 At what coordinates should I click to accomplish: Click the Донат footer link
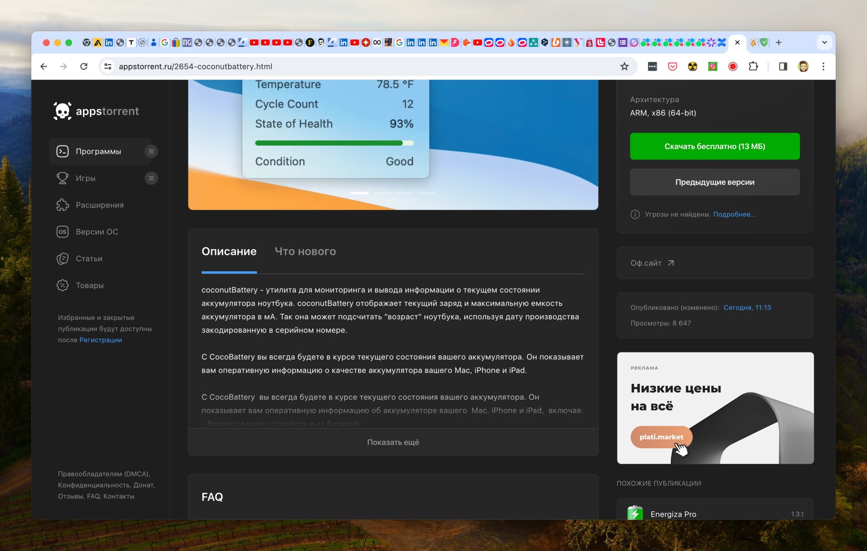point(144,485)
